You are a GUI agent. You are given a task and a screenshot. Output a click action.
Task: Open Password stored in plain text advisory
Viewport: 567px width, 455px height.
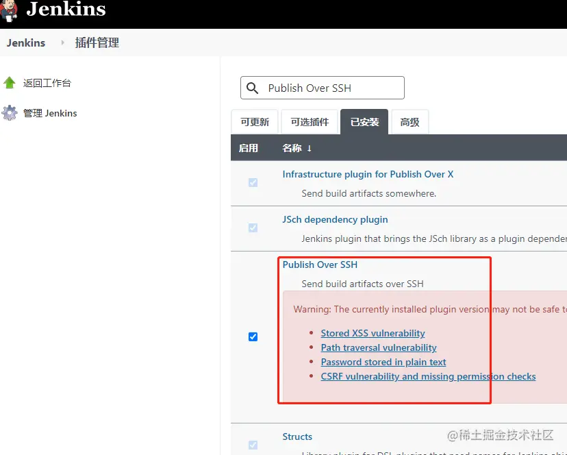point(383,362)
